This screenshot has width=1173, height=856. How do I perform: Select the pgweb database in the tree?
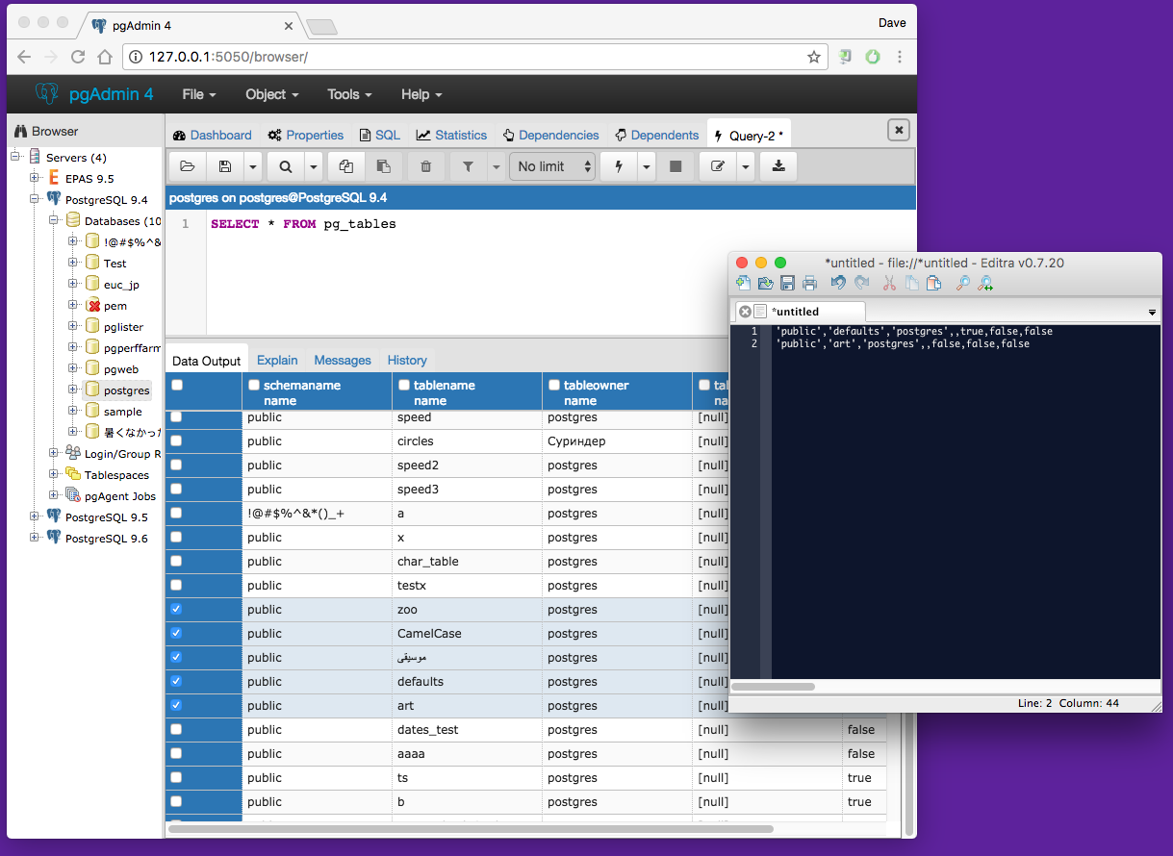click(x=120, y=368)
